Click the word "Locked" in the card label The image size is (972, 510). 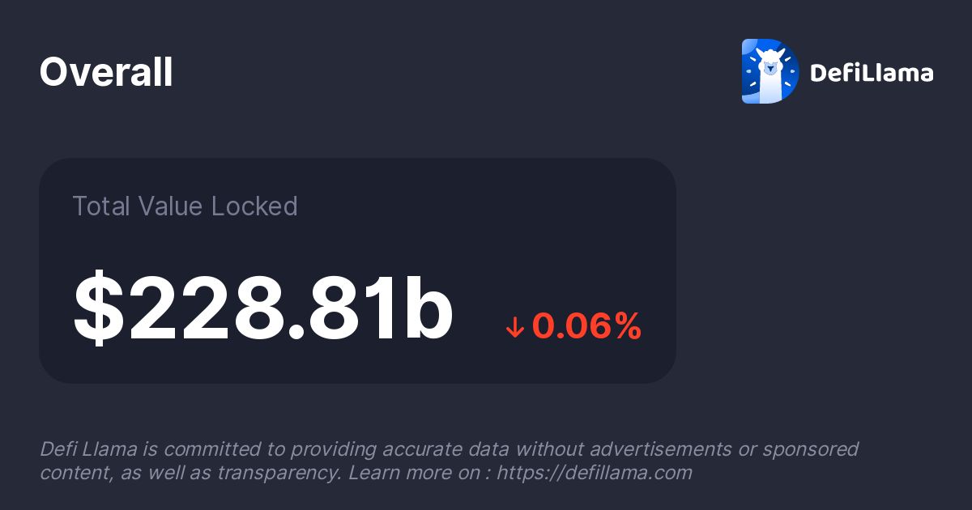(x=254, y=206)
